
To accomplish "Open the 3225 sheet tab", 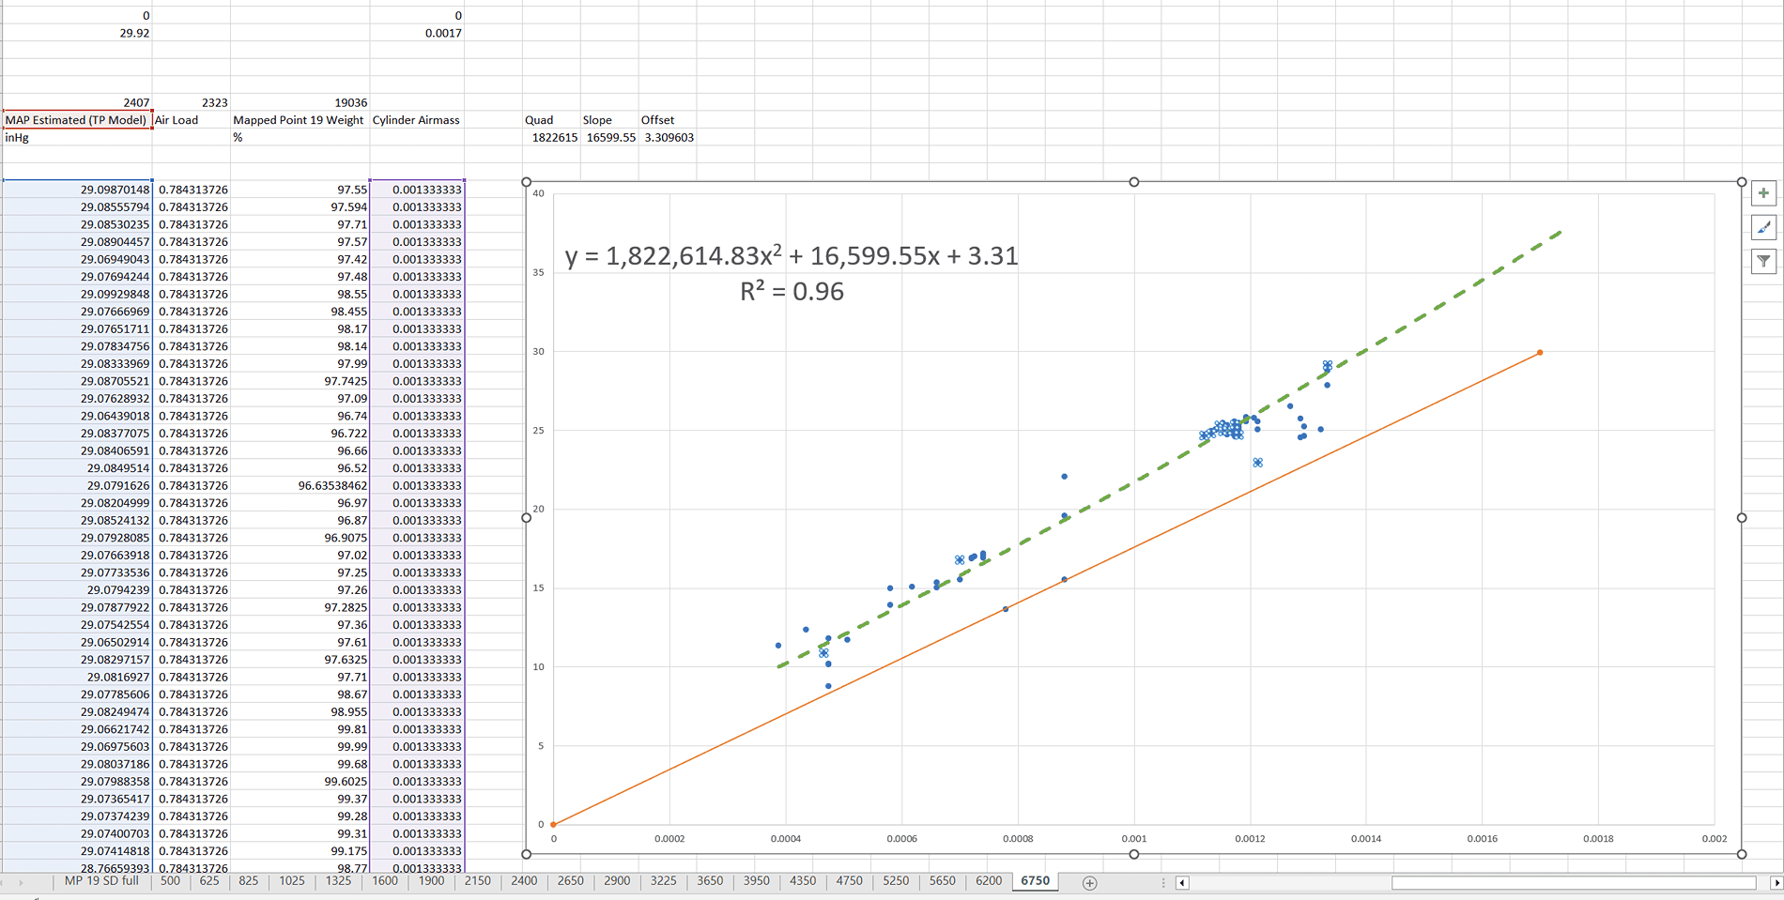I will 664,881.
